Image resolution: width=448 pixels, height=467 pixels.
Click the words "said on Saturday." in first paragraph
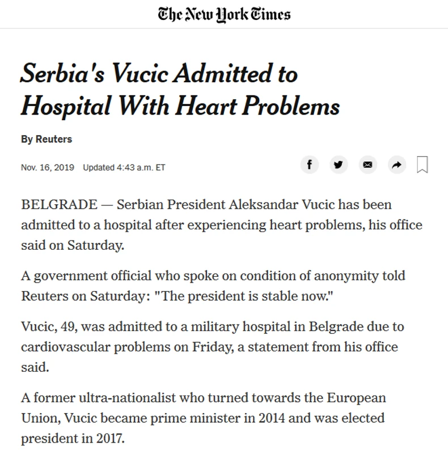(x=73, y=245)
